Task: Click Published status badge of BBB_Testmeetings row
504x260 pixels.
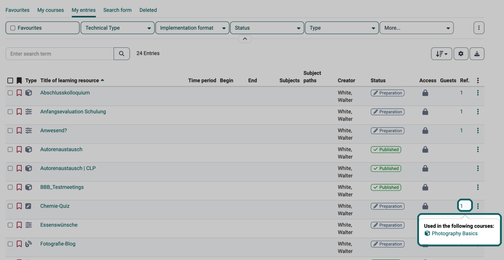Action: (x=386, y=187)
